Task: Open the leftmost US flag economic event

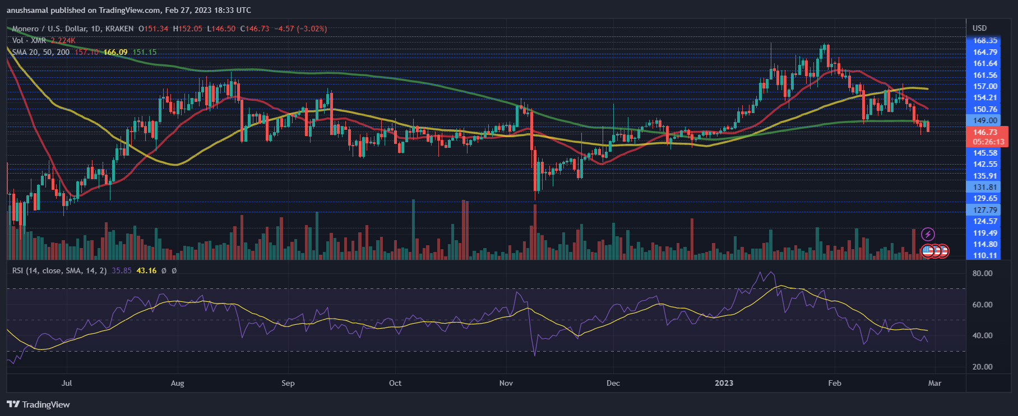Action: pyautogui.click(x=927, y=251)
